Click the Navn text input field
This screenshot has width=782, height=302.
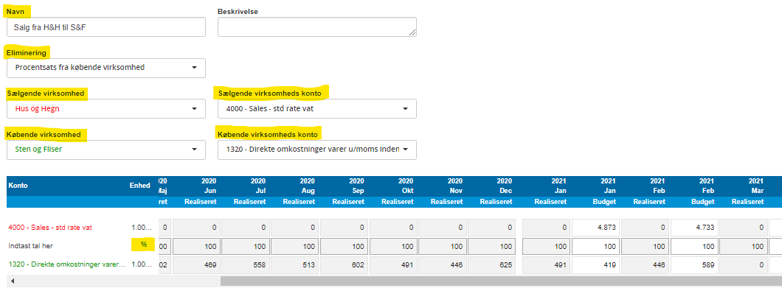105,27
